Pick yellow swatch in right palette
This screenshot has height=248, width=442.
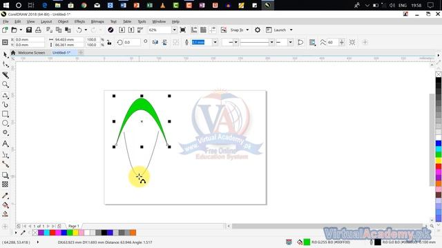[439, 161]
